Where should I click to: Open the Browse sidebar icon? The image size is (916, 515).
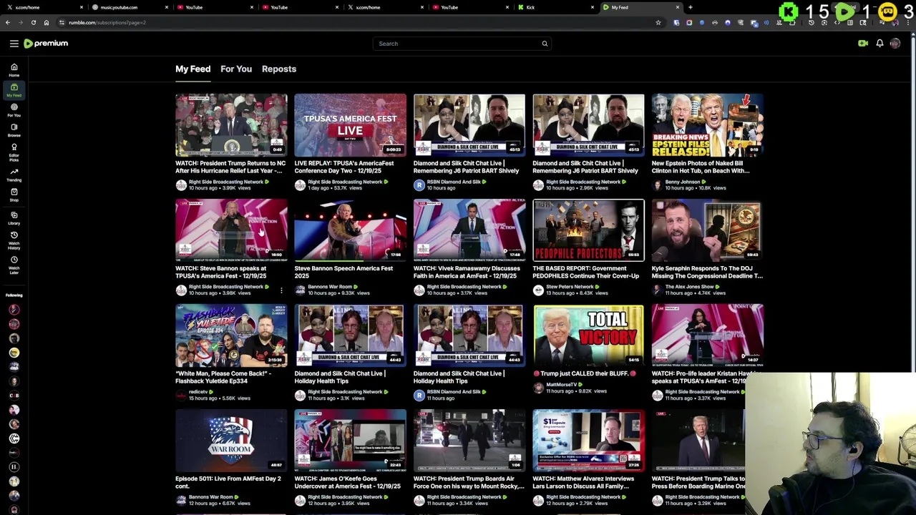pyautogui.click(x=14, y=130)
